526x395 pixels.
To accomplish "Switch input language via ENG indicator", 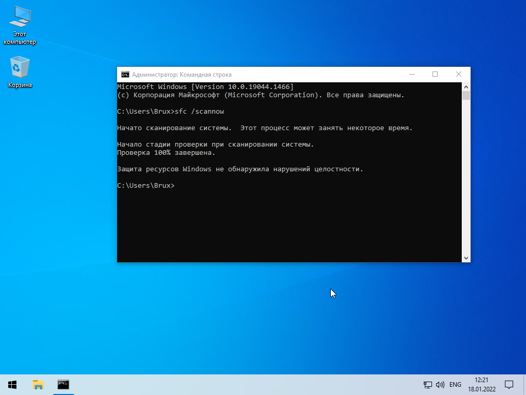I will (x=455, y=385).
